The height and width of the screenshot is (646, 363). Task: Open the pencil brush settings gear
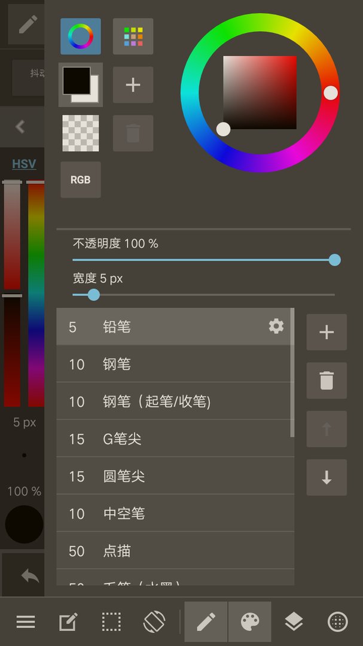coord(276,327)
